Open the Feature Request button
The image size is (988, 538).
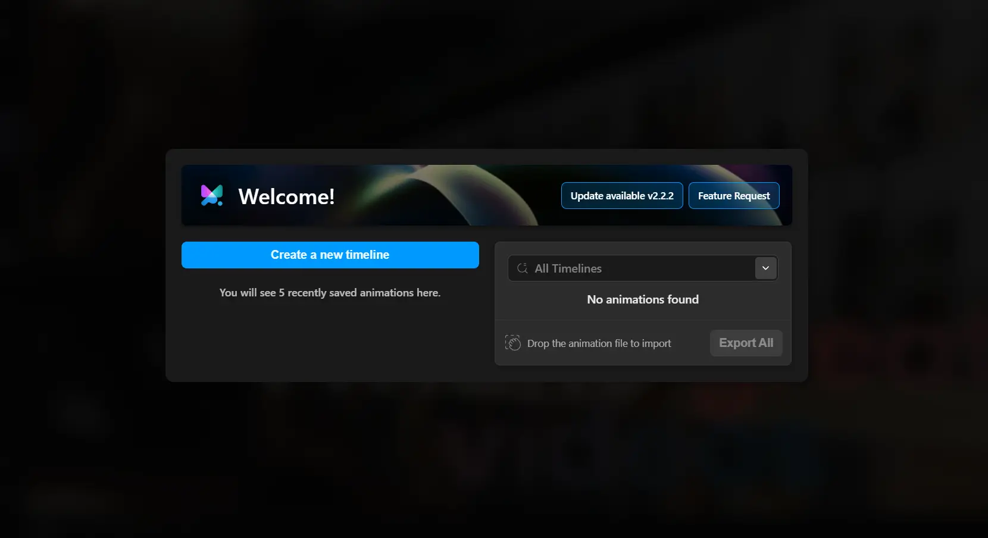(734, 196)
